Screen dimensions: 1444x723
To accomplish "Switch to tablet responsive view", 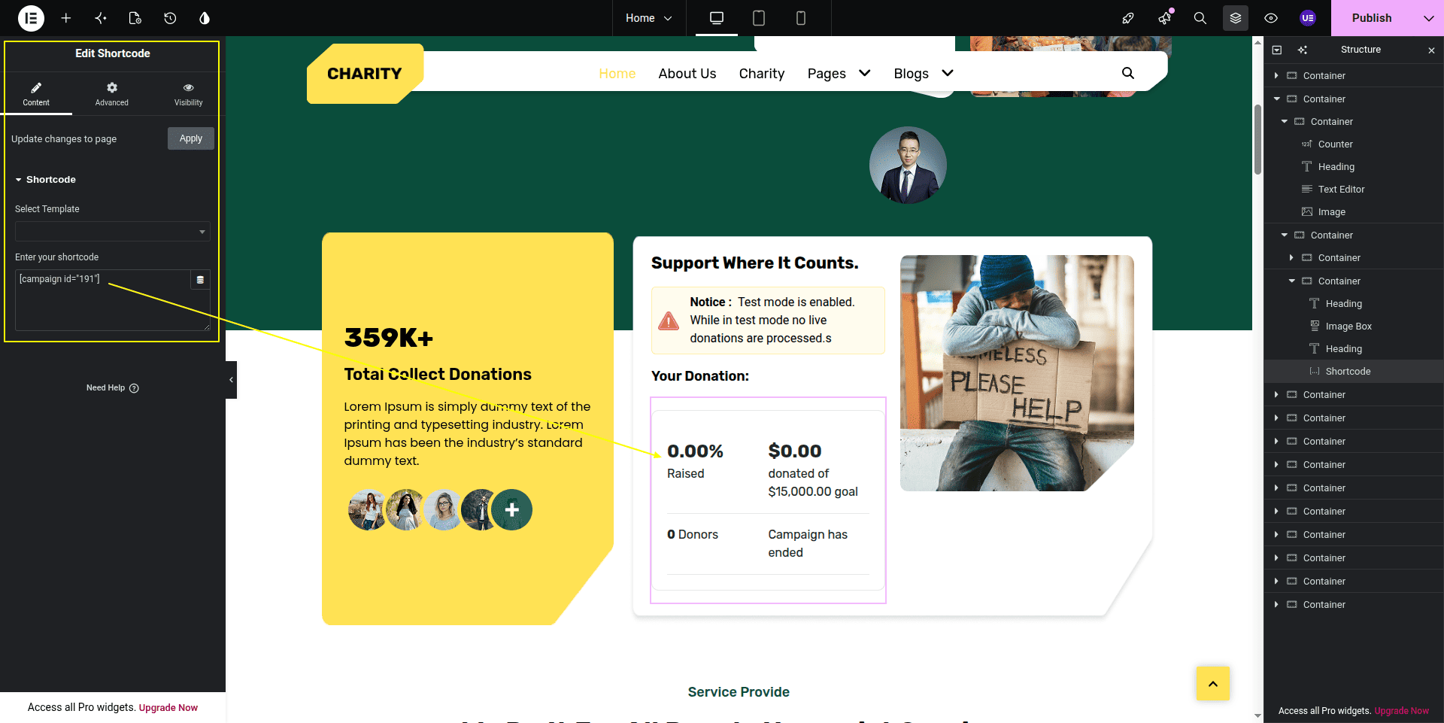I will [x=759, y=18].
